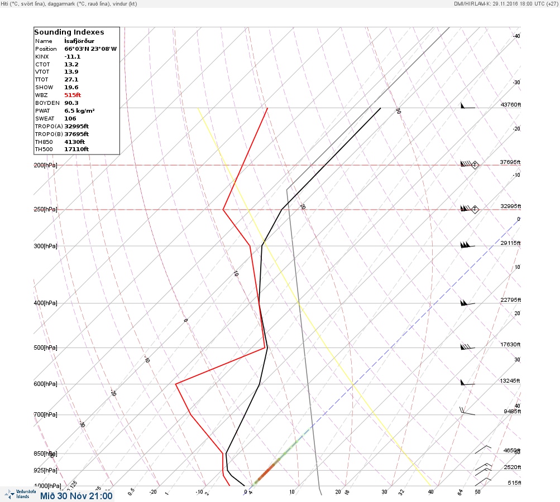This screenshot has height=502, width=560.
Task: Pick the wind barb at 13245ft level
Action: point(467,383)
